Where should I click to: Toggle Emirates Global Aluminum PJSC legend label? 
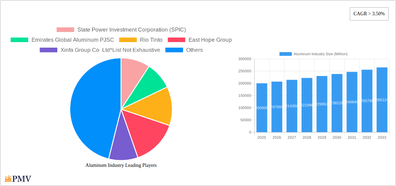pos(73,40)
